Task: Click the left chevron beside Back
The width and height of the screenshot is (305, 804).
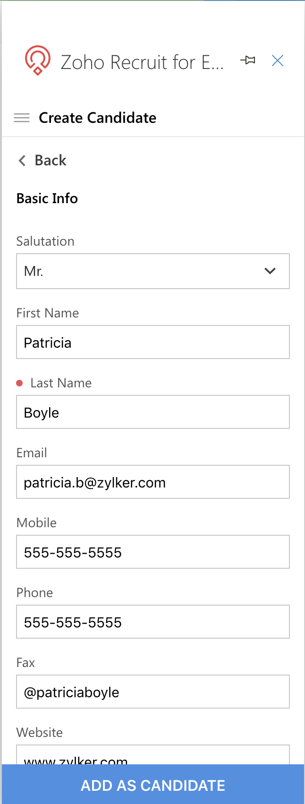Action: point(22,161)
